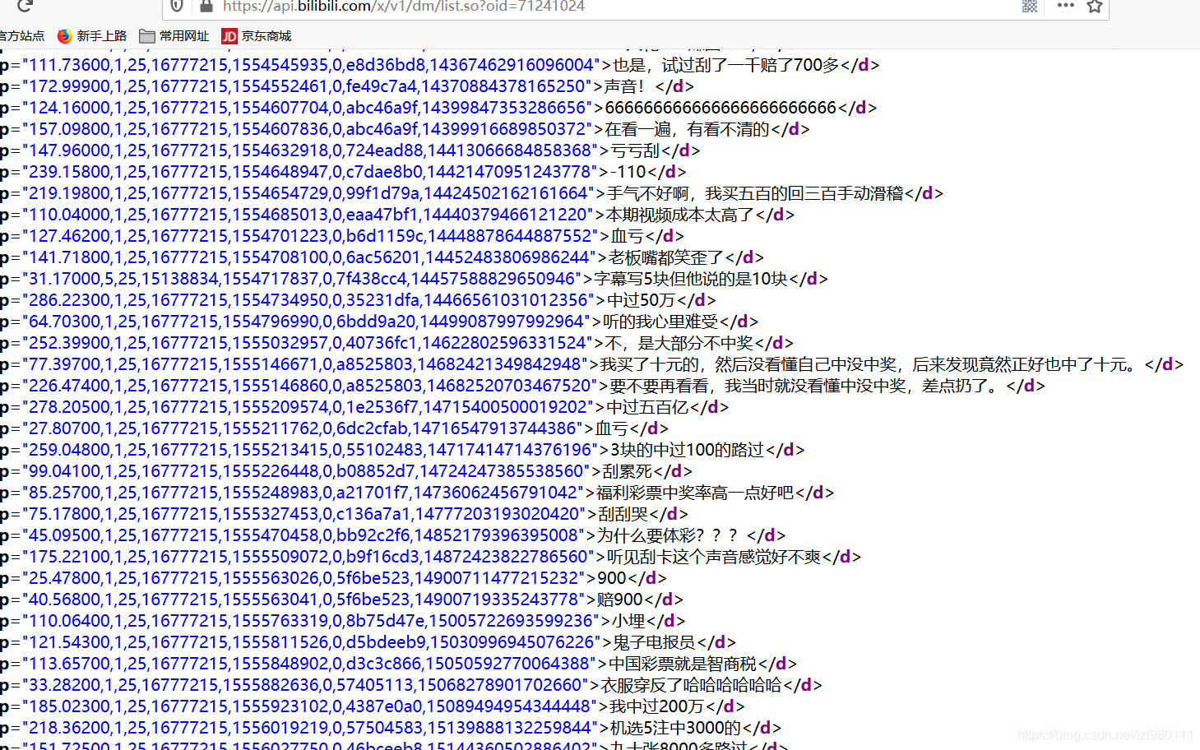Select attribute value starting 239.15800
Image resolution: width=1200 pixels, height=750 pixels.
click(x=310, y=172)
